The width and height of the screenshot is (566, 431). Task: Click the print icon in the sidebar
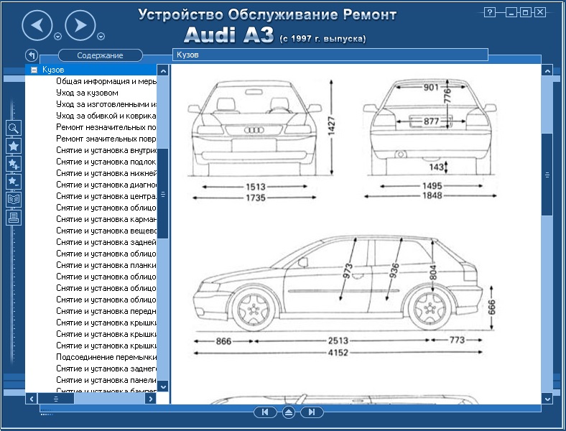pyautogui.click(x=14, y=218)
